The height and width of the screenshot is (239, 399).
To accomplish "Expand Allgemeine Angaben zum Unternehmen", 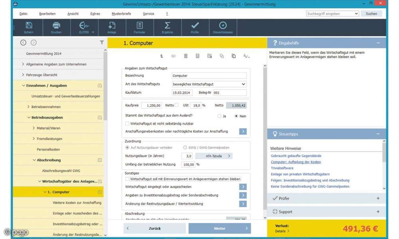I will pyautogui.click(x=23, y=64).
